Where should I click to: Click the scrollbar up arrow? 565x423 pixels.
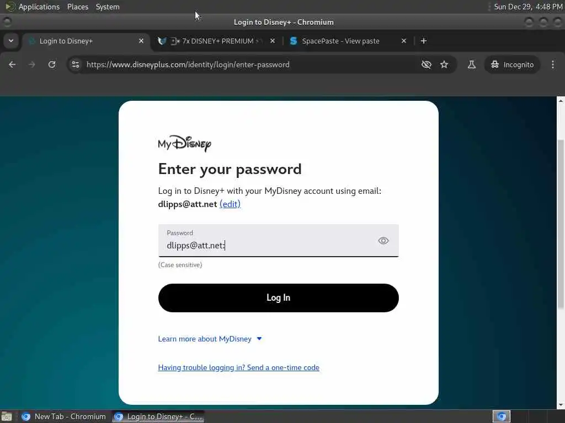tap(561, 101)
